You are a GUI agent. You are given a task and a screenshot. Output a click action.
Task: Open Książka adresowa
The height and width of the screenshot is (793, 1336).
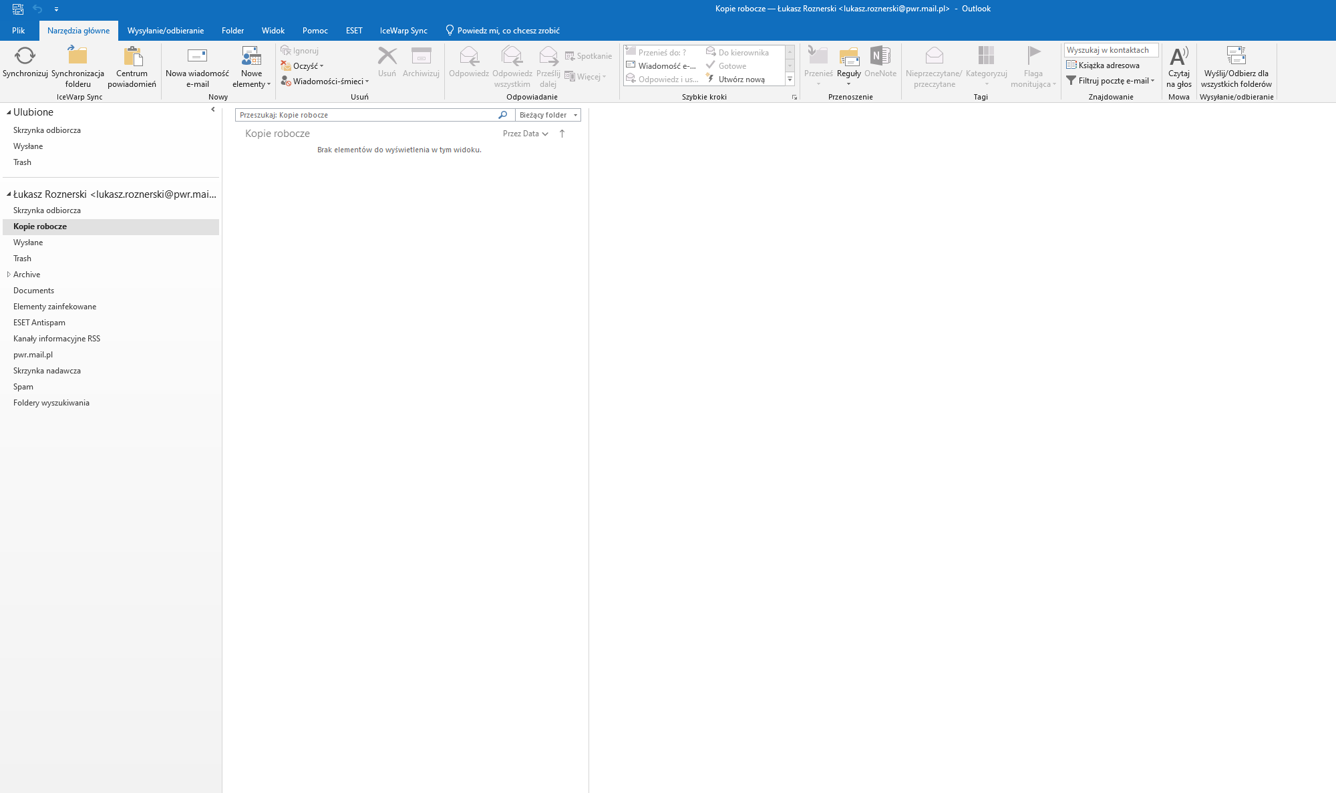click(1104, 65)
